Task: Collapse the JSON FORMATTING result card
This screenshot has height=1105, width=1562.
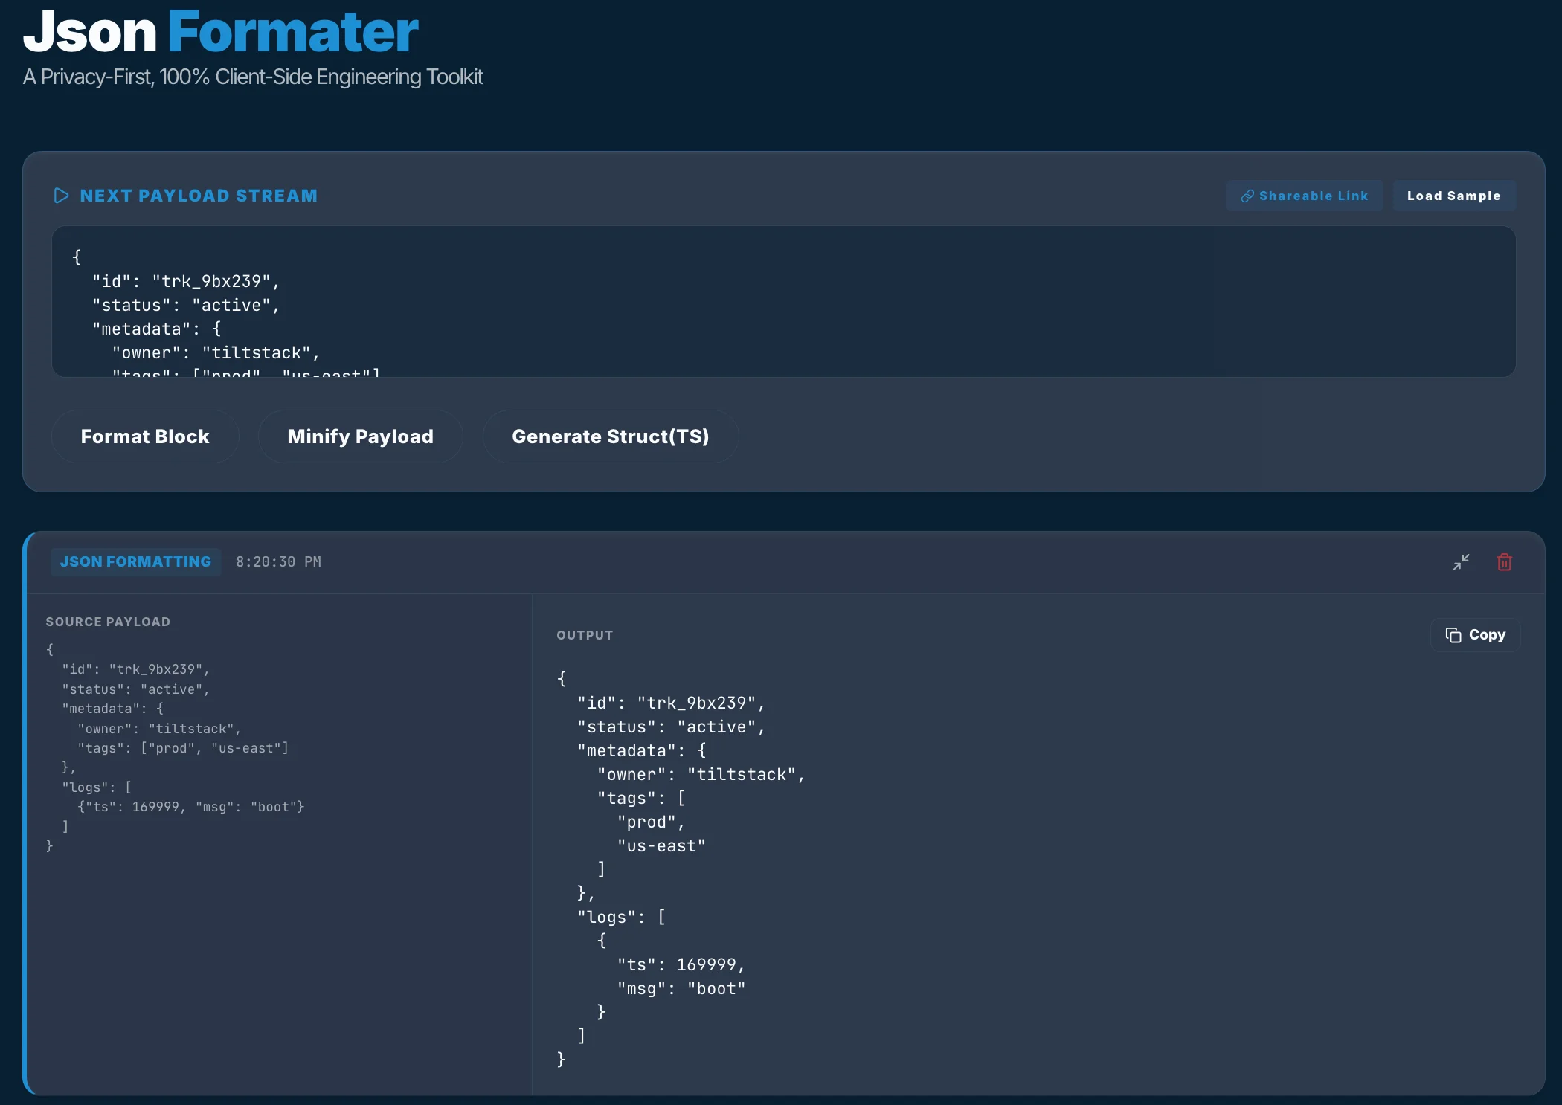Action: pos(1460,562)
